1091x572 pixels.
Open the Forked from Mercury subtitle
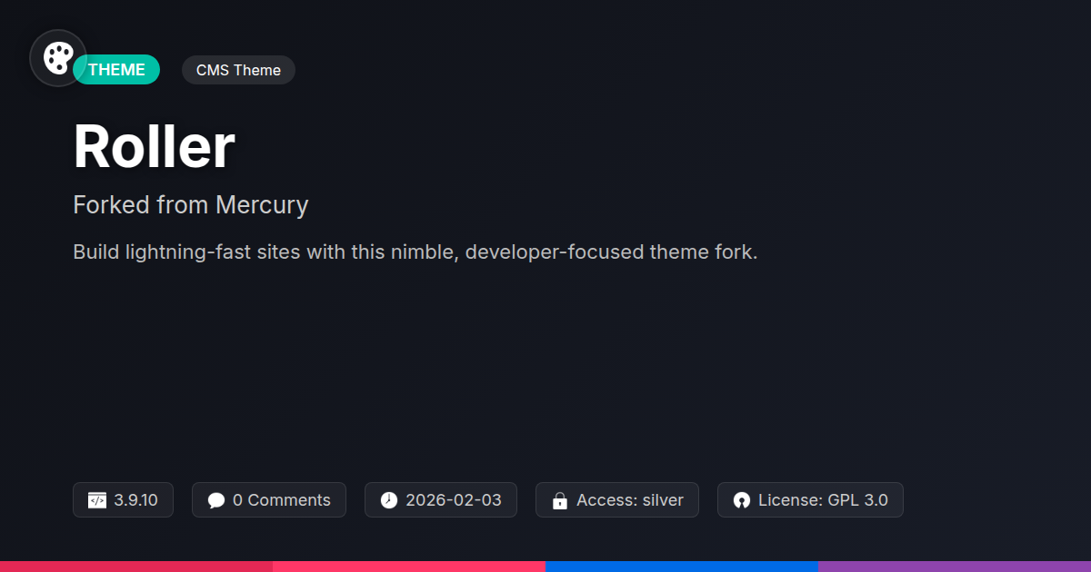click(x=190, y=205)
